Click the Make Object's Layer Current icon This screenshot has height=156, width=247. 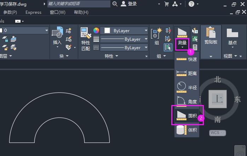tap(13, 39)
